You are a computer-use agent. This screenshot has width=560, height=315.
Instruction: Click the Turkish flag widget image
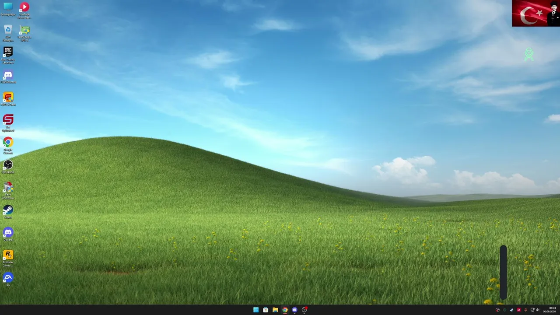536,13
